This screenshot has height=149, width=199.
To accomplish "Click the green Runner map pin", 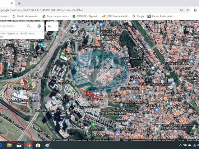I will click(x=63, y=54).
